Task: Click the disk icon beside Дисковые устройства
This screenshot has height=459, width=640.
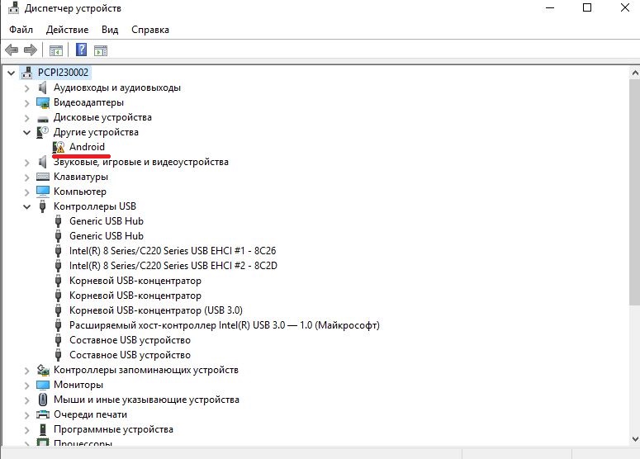Action: [x=42, y=119]
